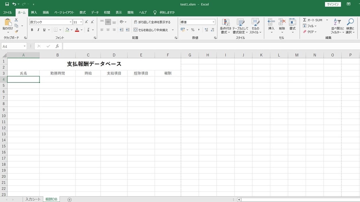Viewport: 360px width, 202px height.
Task: Click the comma style icon
Action: coord(199,30)
